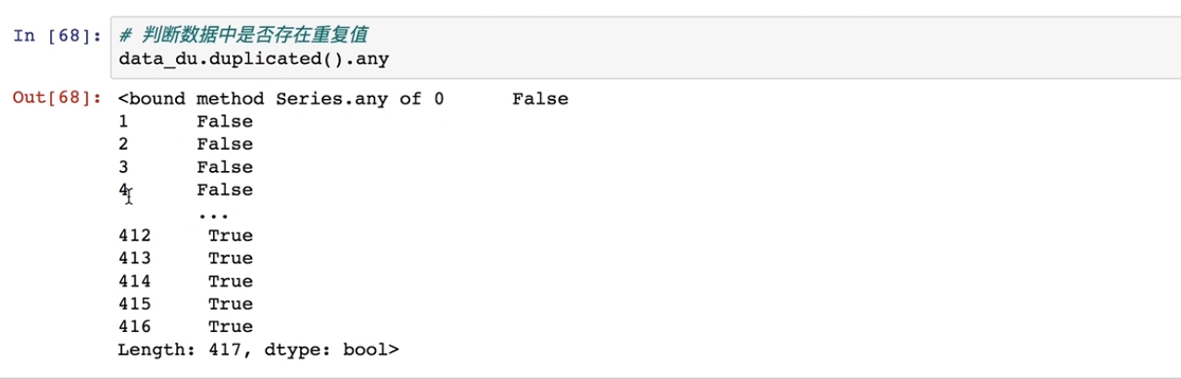
Task: Click True value for index 412
Action: (x=230, y=236)
